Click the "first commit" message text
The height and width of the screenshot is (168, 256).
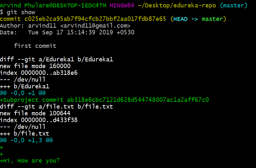pyautogui.click(x=35, y=46)
